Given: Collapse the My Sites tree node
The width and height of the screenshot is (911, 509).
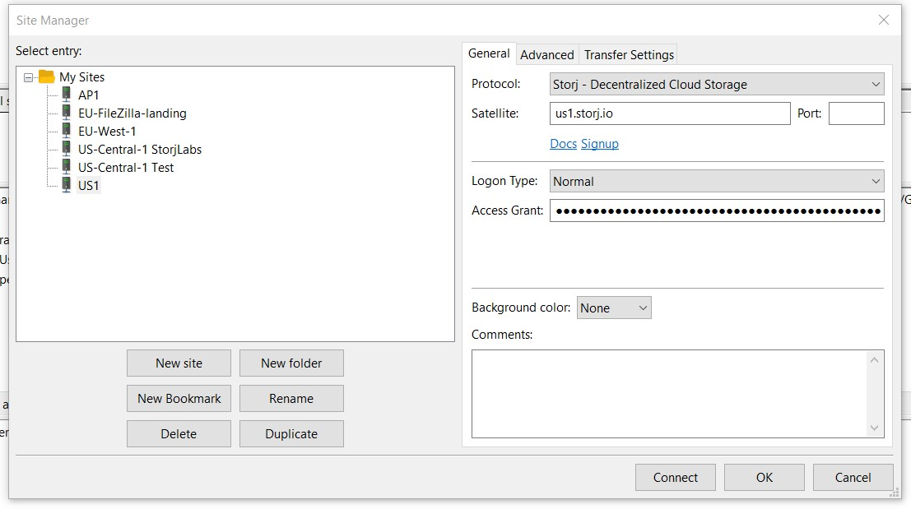Looking at the screenshot, I should (28, 77).
